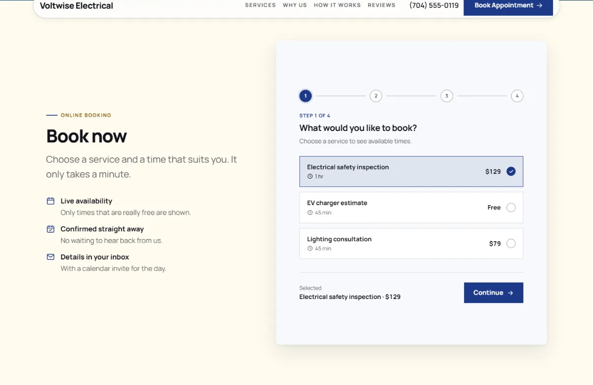The image size is (593, 385).
Task: Open the Services nav link
Action: [x=260, y=5]
